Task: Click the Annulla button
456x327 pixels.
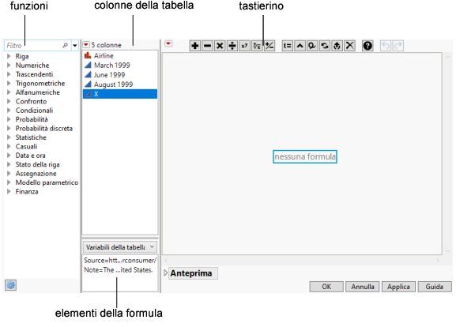Action: (x=363, y=287)
